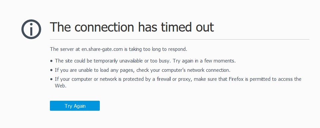Image resolution: width=320 pixels, height=128 pixels.
Task: Select the first bullet about site temporarily unavailable
Action: point(145,61)
